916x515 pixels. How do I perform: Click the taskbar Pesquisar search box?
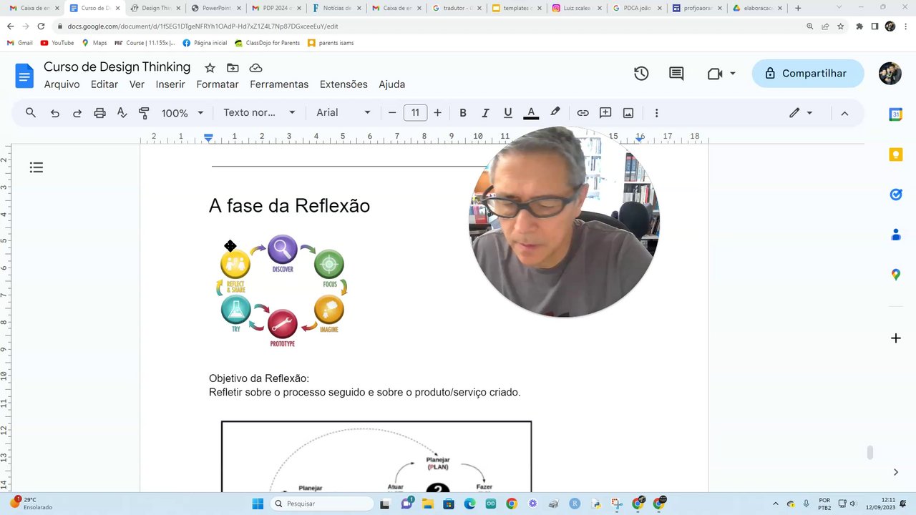point(321,504)
